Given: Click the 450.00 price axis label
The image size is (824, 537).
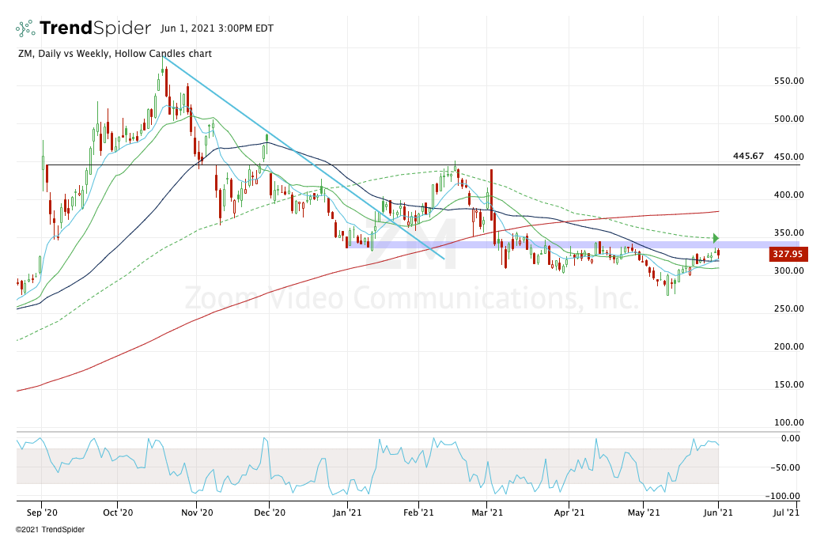Looking at the screenshot, I should [x=788, y=157].
